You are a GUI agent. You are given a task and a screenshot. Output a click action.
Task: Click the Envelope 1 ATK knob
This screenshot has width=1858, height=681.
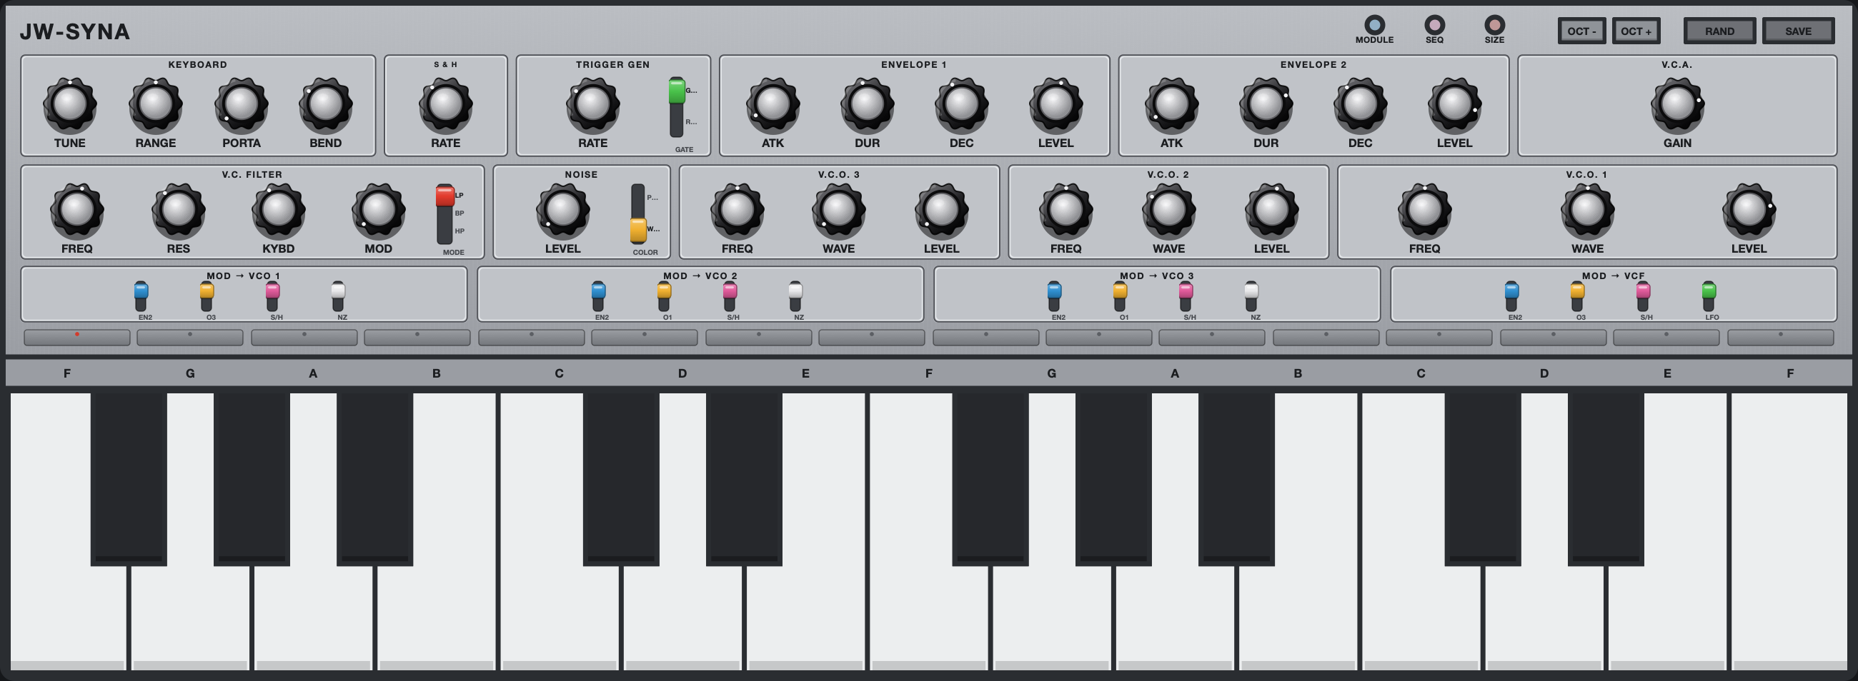click(x=772, y=104)
